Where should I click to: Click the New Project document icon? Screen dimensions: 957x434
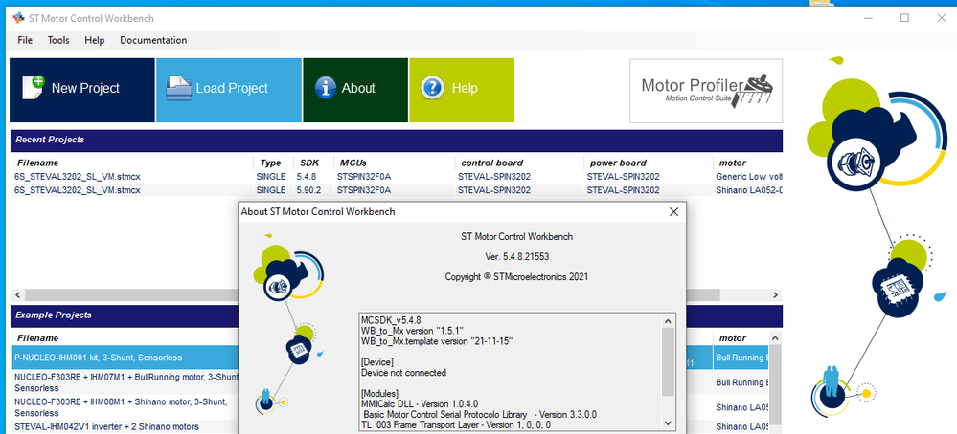click(x=33, y=88)
